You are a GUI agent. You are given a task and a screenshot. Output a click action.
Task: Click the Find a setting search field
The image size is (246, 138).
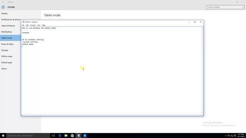pos(226,7)
